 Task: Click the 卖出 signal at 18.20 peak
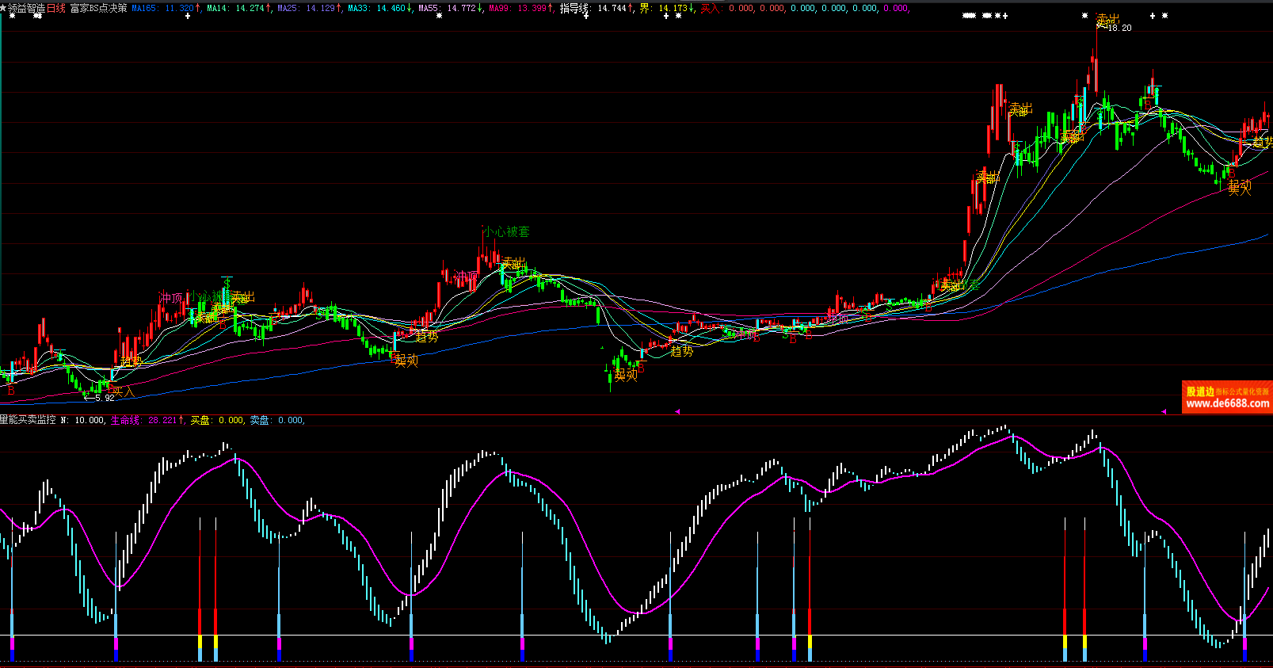click(x=1107, y=19)
